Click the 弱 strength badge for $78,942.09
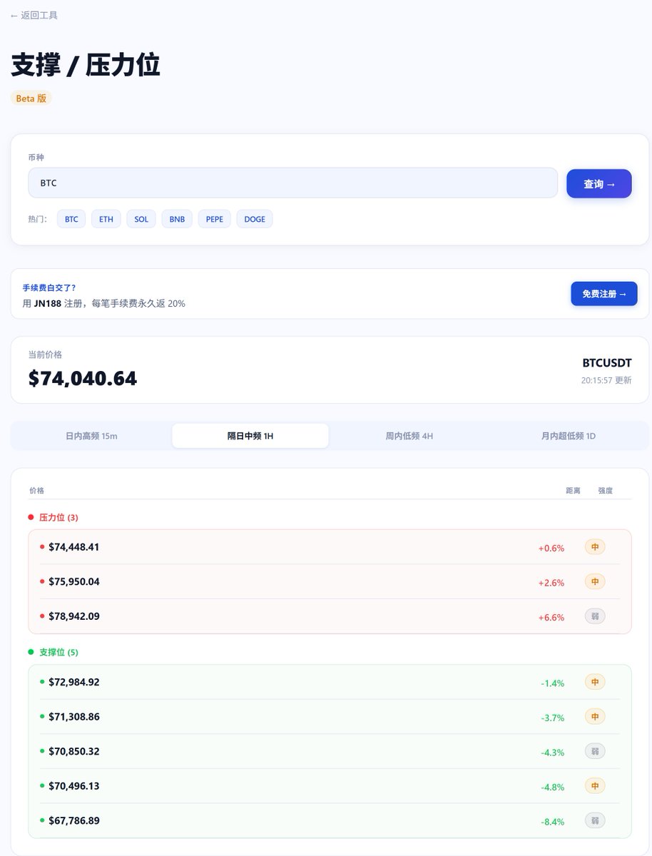Image resolution: width=652 pixels, height=856 pixels. click(595, 616)
